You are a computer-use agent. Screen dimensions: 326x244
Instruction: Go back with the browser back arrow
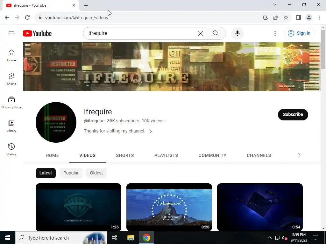coord(7,17)
